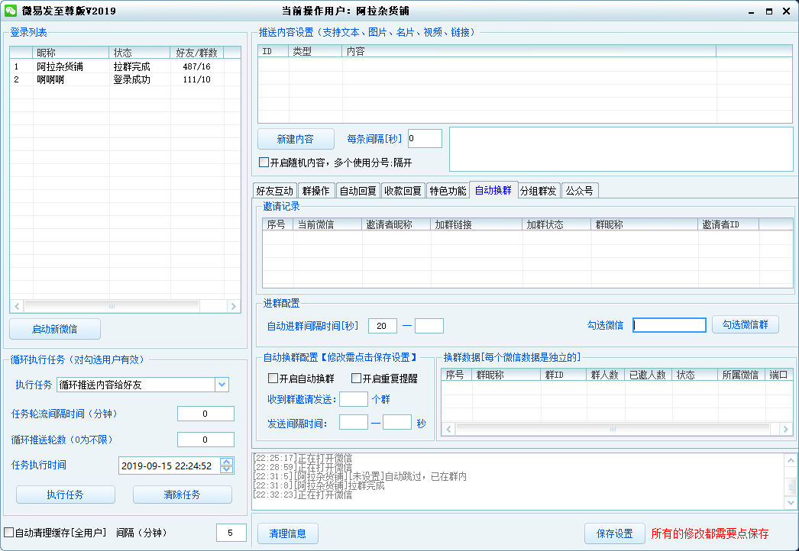
Task: Click the 111/10 friends count cell
Action: click(196, 79)
